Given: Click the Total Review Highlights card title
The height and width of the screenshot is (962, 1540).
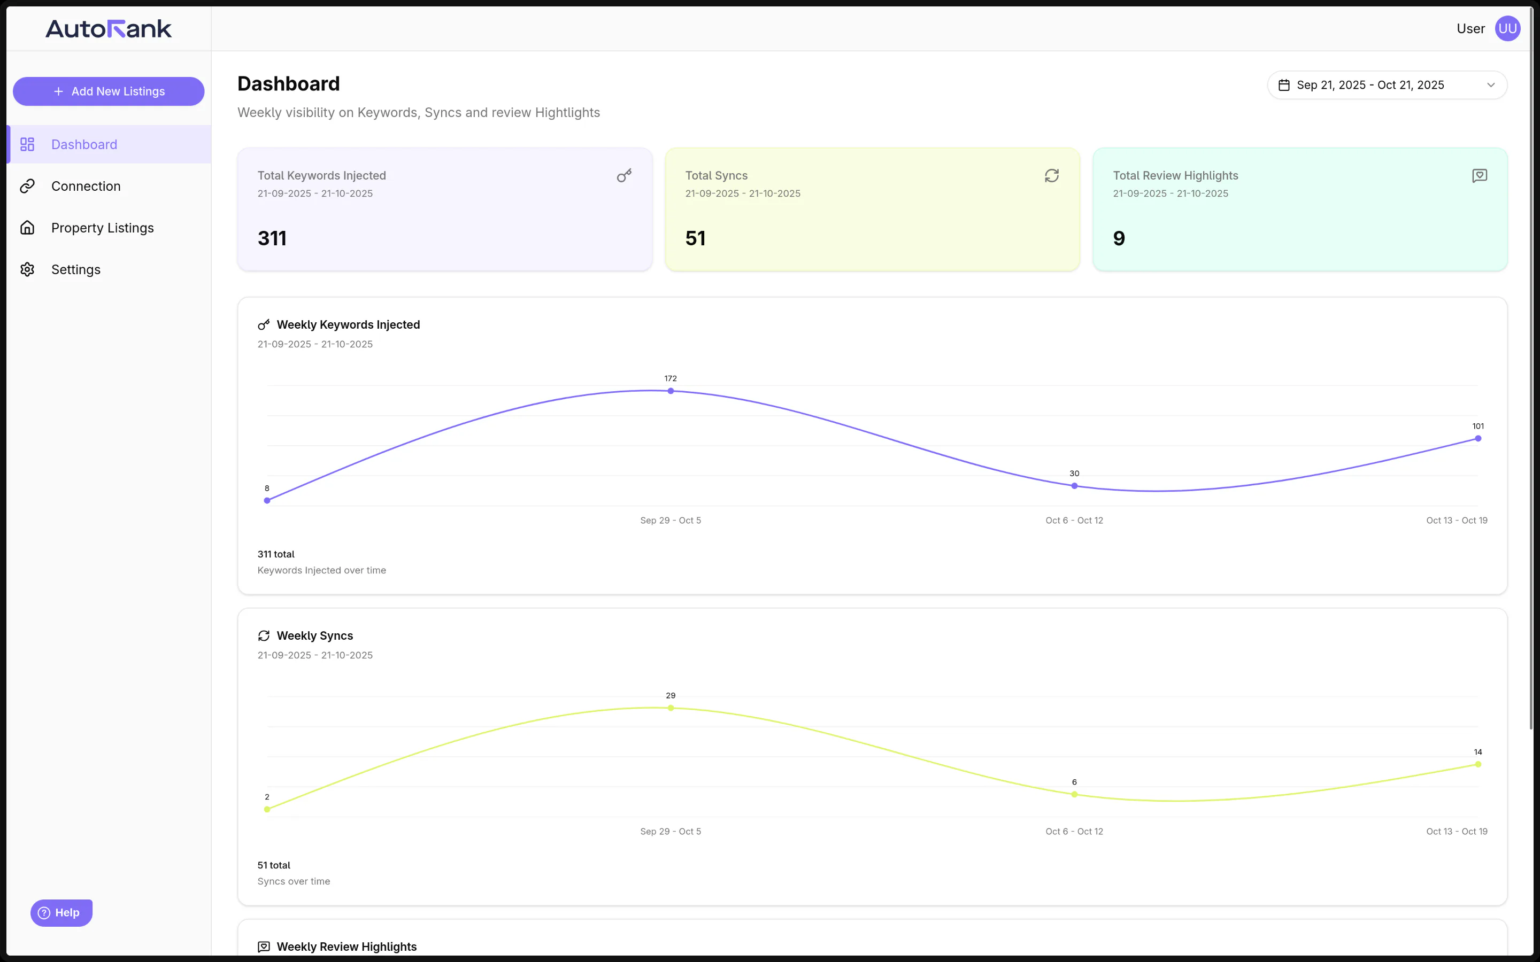Looking at the screenshot, I should (1175, 176).
